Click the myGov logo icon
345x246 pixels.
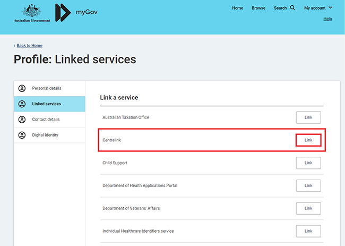63,12
